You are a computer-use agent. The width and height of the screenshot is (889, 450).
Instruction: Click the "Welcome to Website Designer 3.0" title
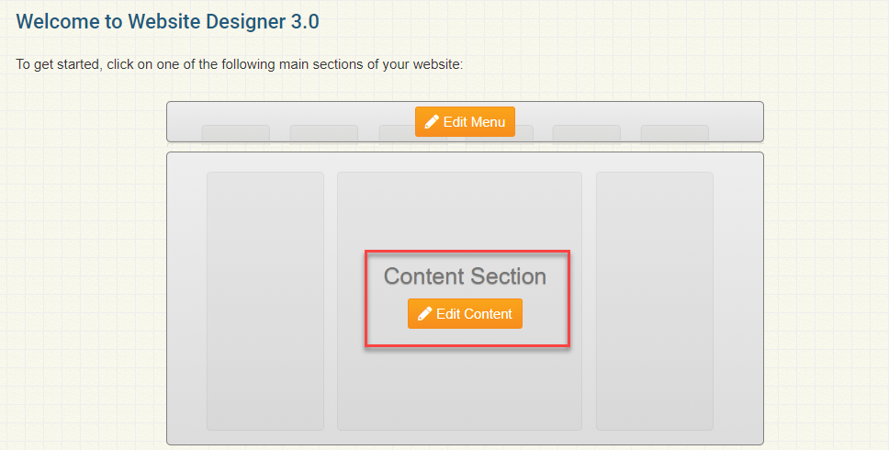168,21
